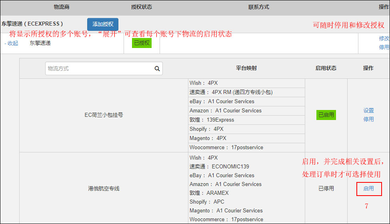Click 启用 for 港俄航空专线
The width and height of the screenshot is (390, 224).
(x=369, y=189)
